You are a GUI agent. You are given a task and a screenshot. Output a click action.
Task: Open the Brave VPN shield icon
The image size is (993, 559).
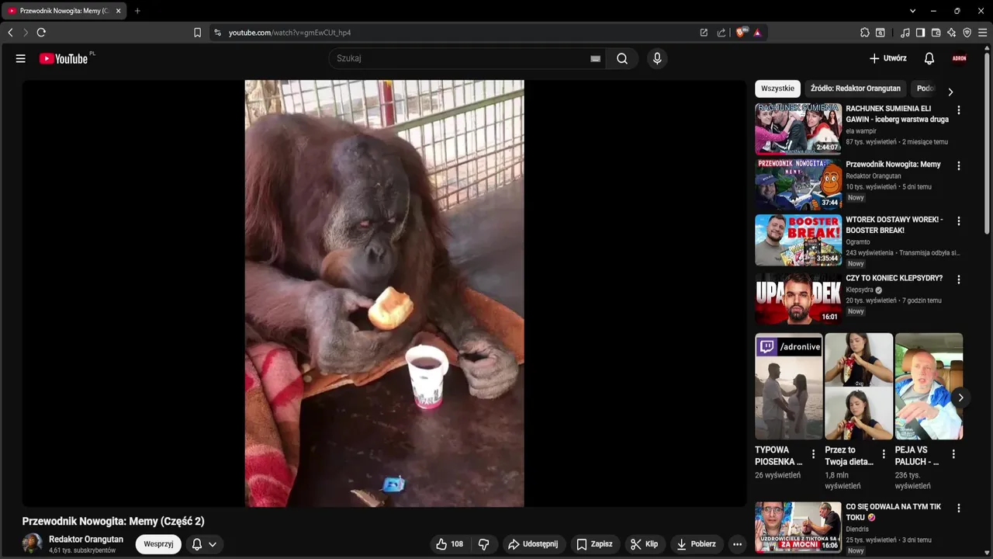tap(967, 33)
